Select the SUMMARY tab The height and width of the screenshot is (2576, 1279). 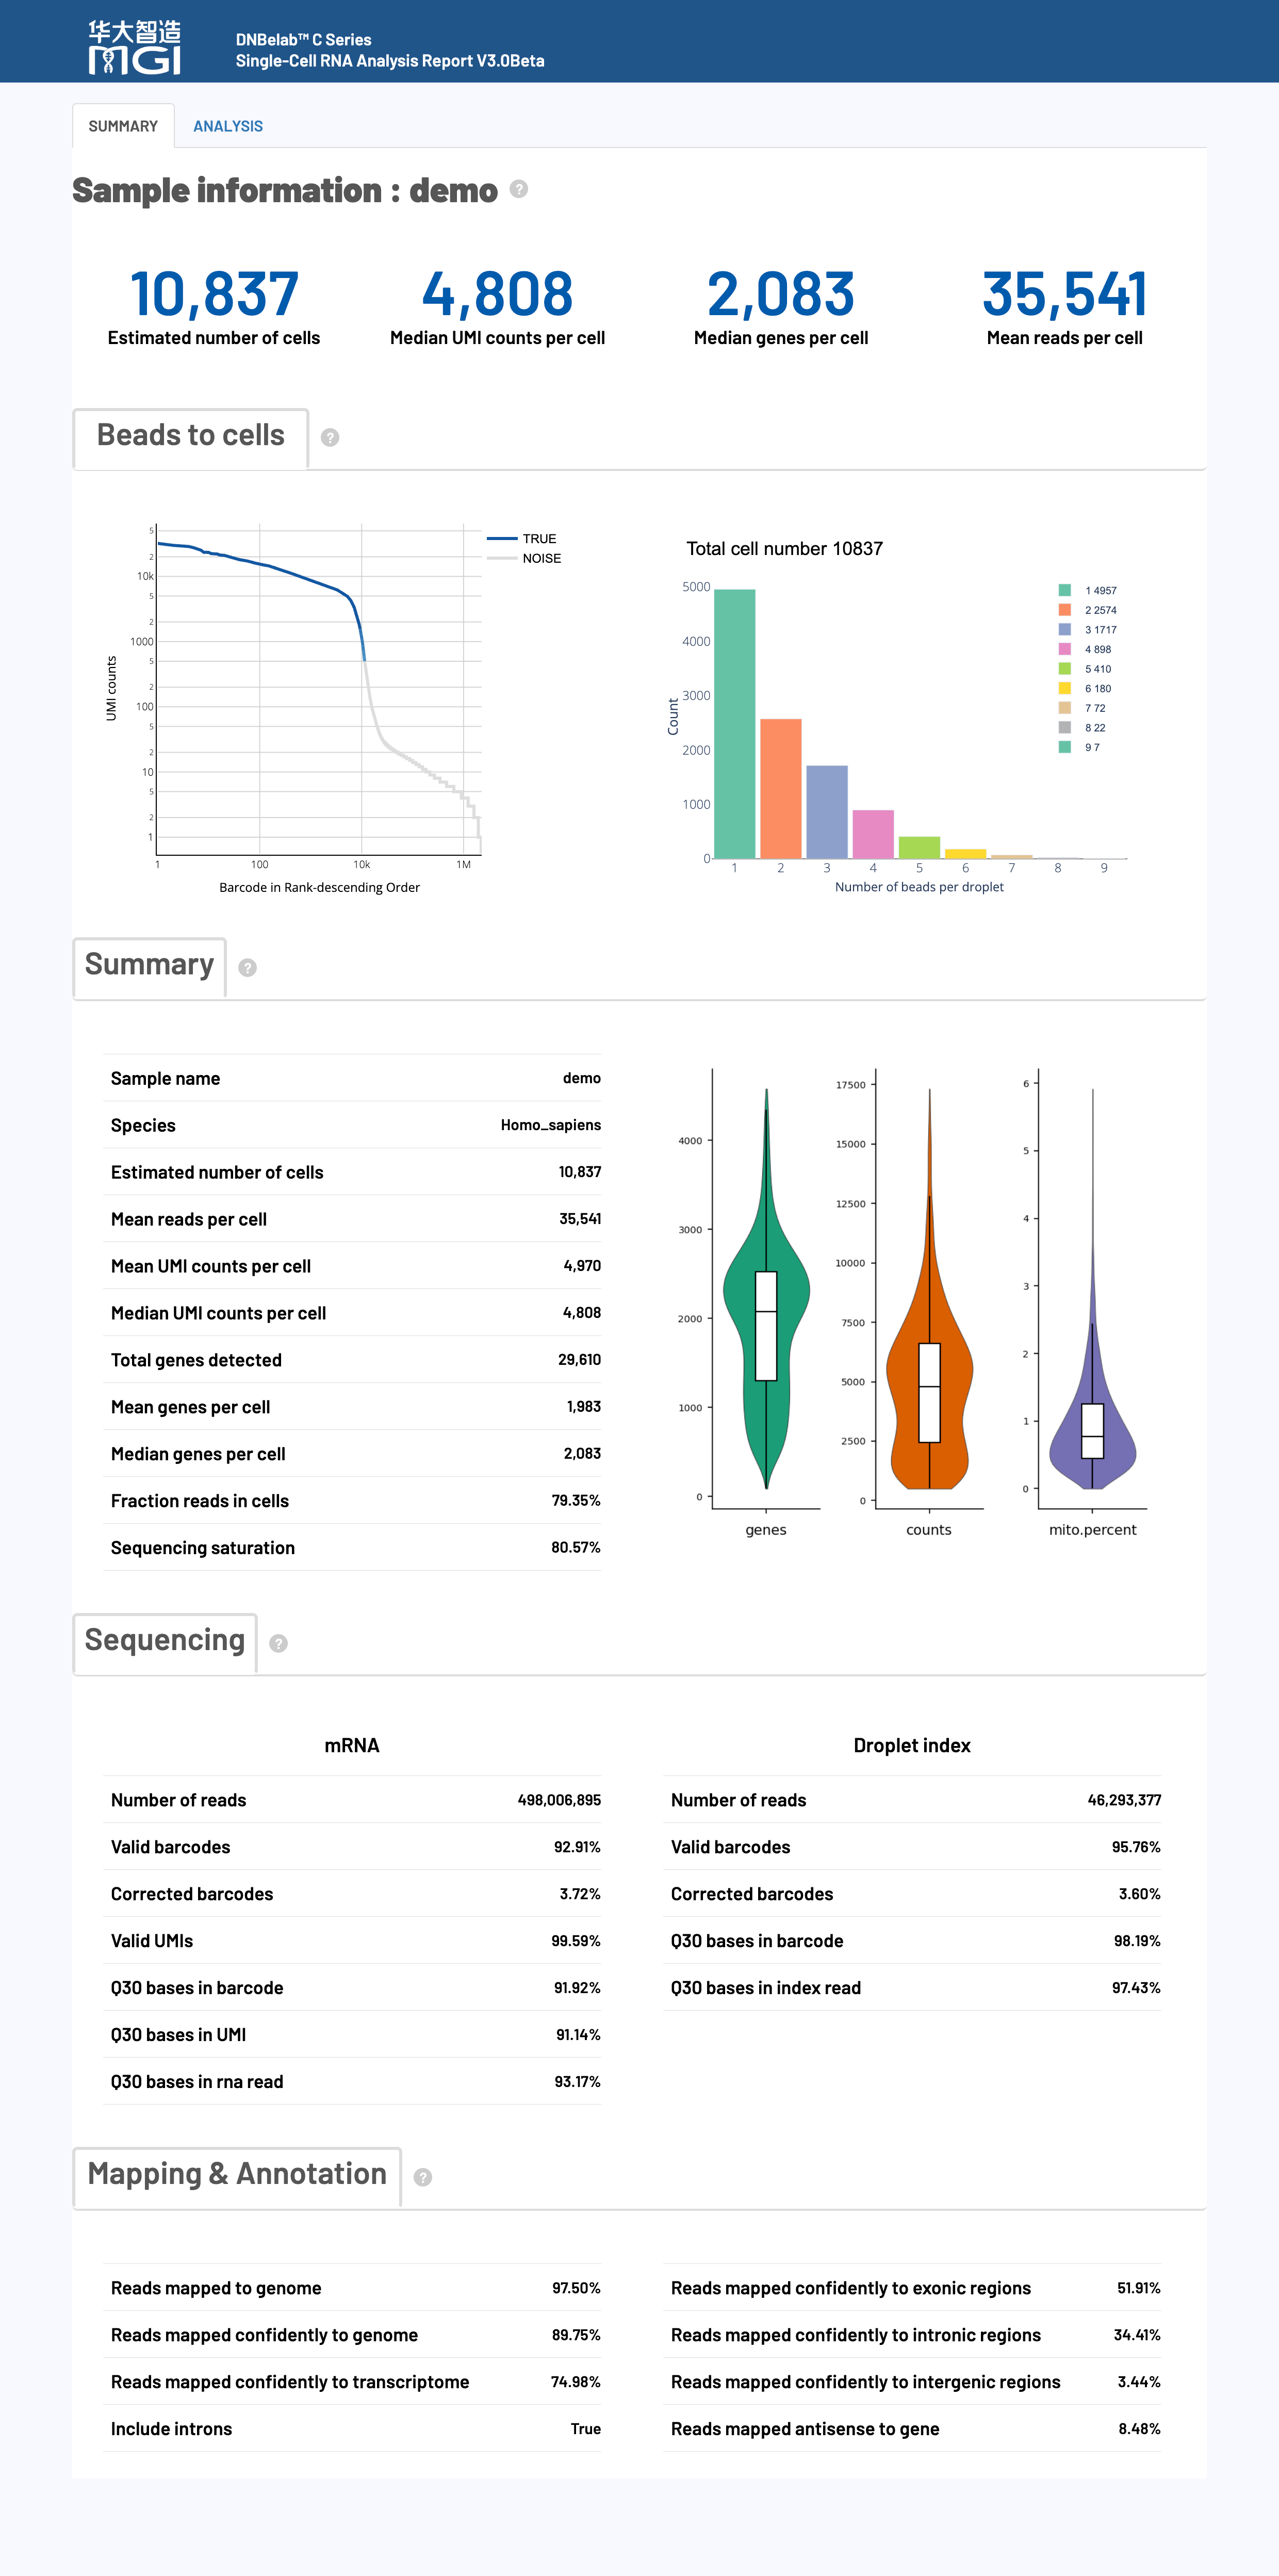(x=122, y=126)
